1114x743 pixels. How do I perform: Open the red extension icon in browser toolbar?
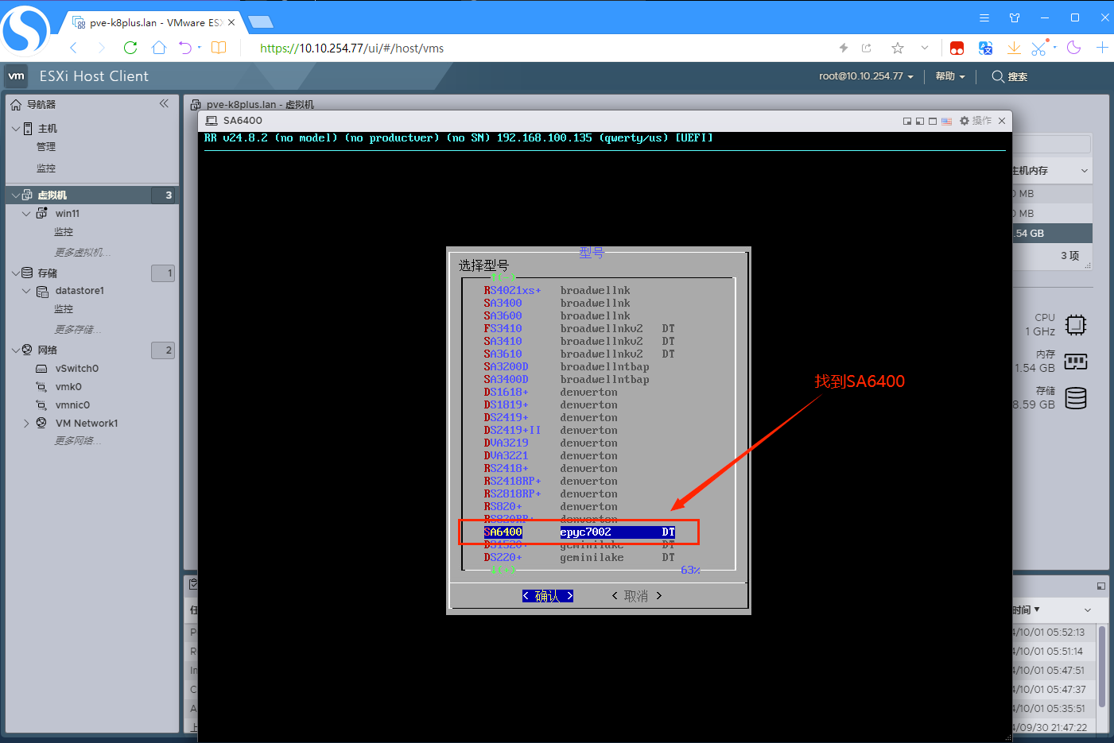pyautogui.click(x=957, y=48)
